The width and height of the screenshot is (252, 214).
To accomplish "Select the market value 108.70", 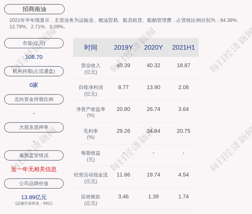I will (34, 57).
